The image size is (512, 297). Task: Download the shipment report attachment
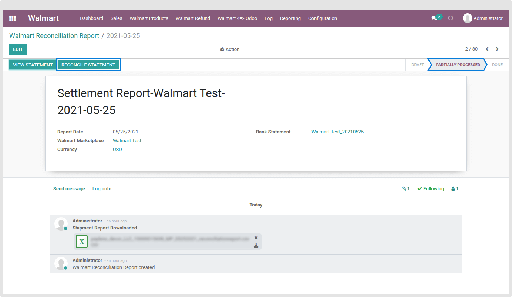pos(256,246)
